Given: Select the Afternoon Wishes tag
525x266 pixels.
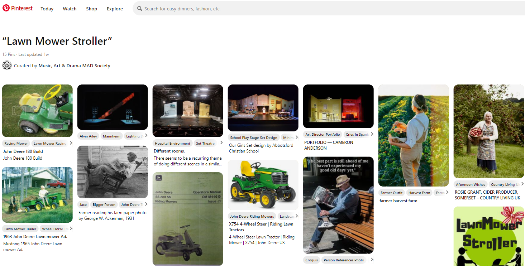Looking at the screenshot, I should coord(470,185).
